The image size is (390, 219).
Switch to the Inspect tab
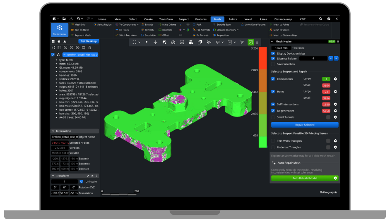[x=184, y=19]
